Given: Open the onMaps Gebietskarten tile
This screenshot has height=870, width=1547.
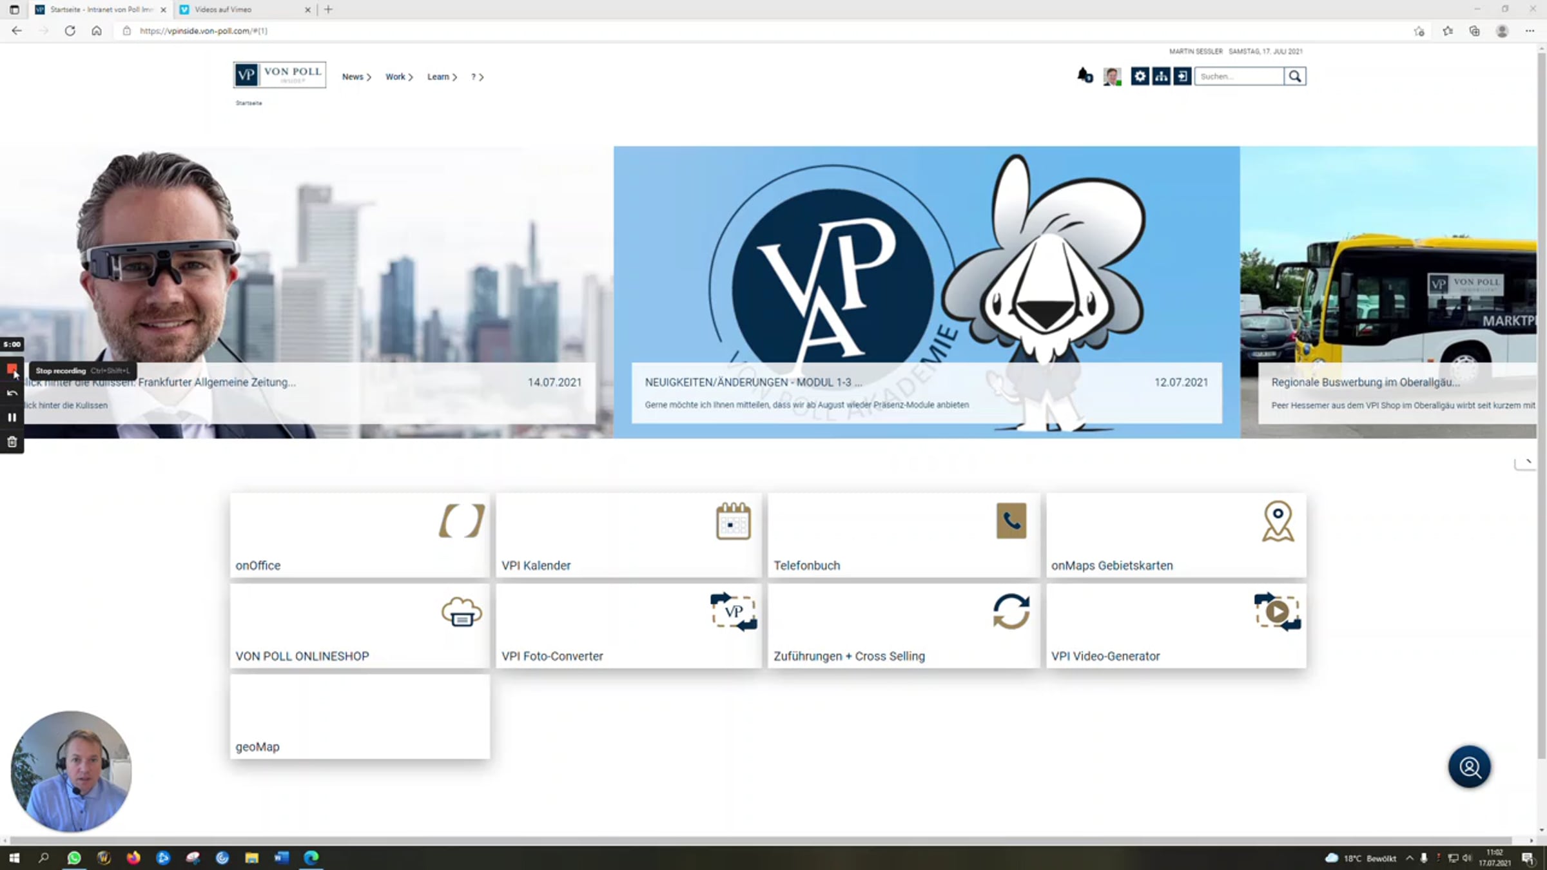Looking at the screenshot, I should (x=1176, y=535).
